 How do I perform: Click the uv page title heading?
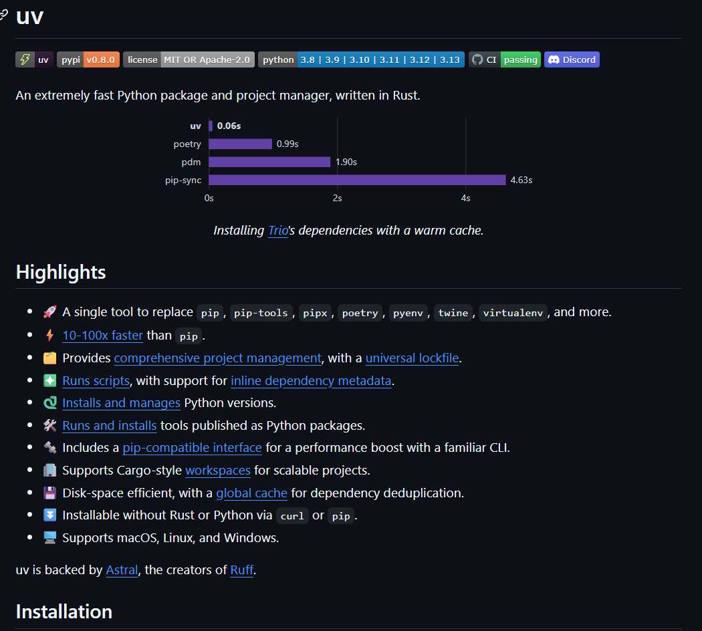(29, 17)
